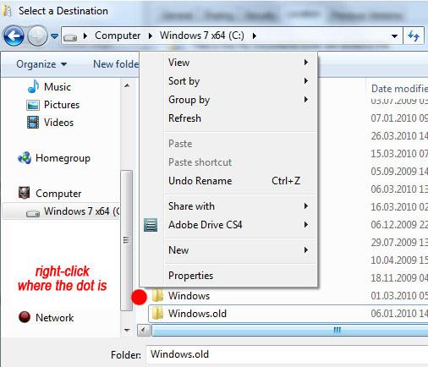Viewport: 428px width, 367px height.
Task: Click the drive icon beside Windows 7 x64 in the sidebar
Action: (33, 213)
